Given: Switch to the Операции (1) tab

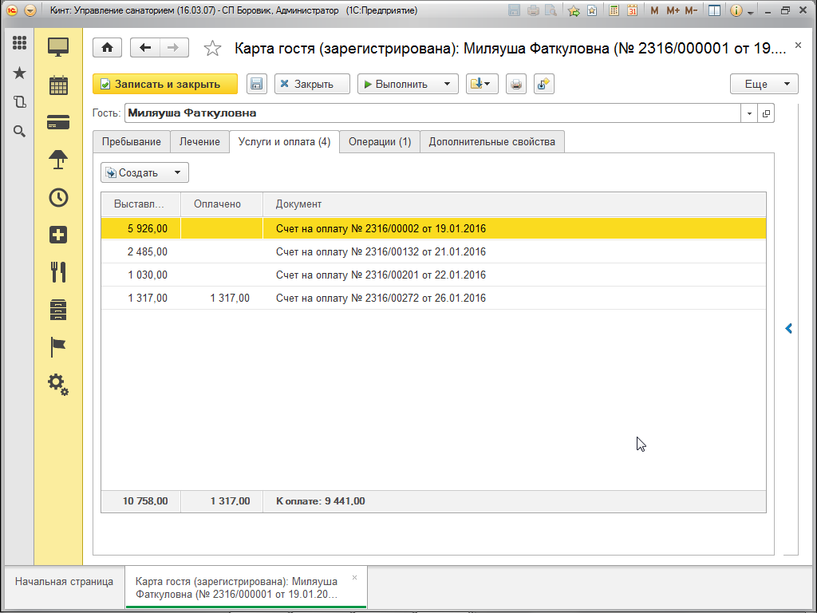Looking at the screenshot, I should [380, 142].
